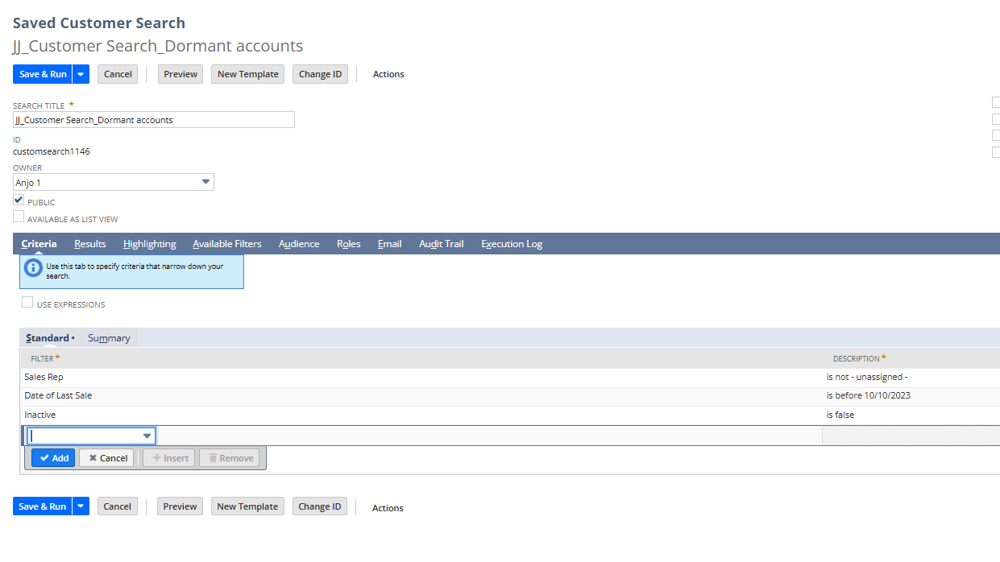
Task: Switch to the Results tab
Action: 89,244
